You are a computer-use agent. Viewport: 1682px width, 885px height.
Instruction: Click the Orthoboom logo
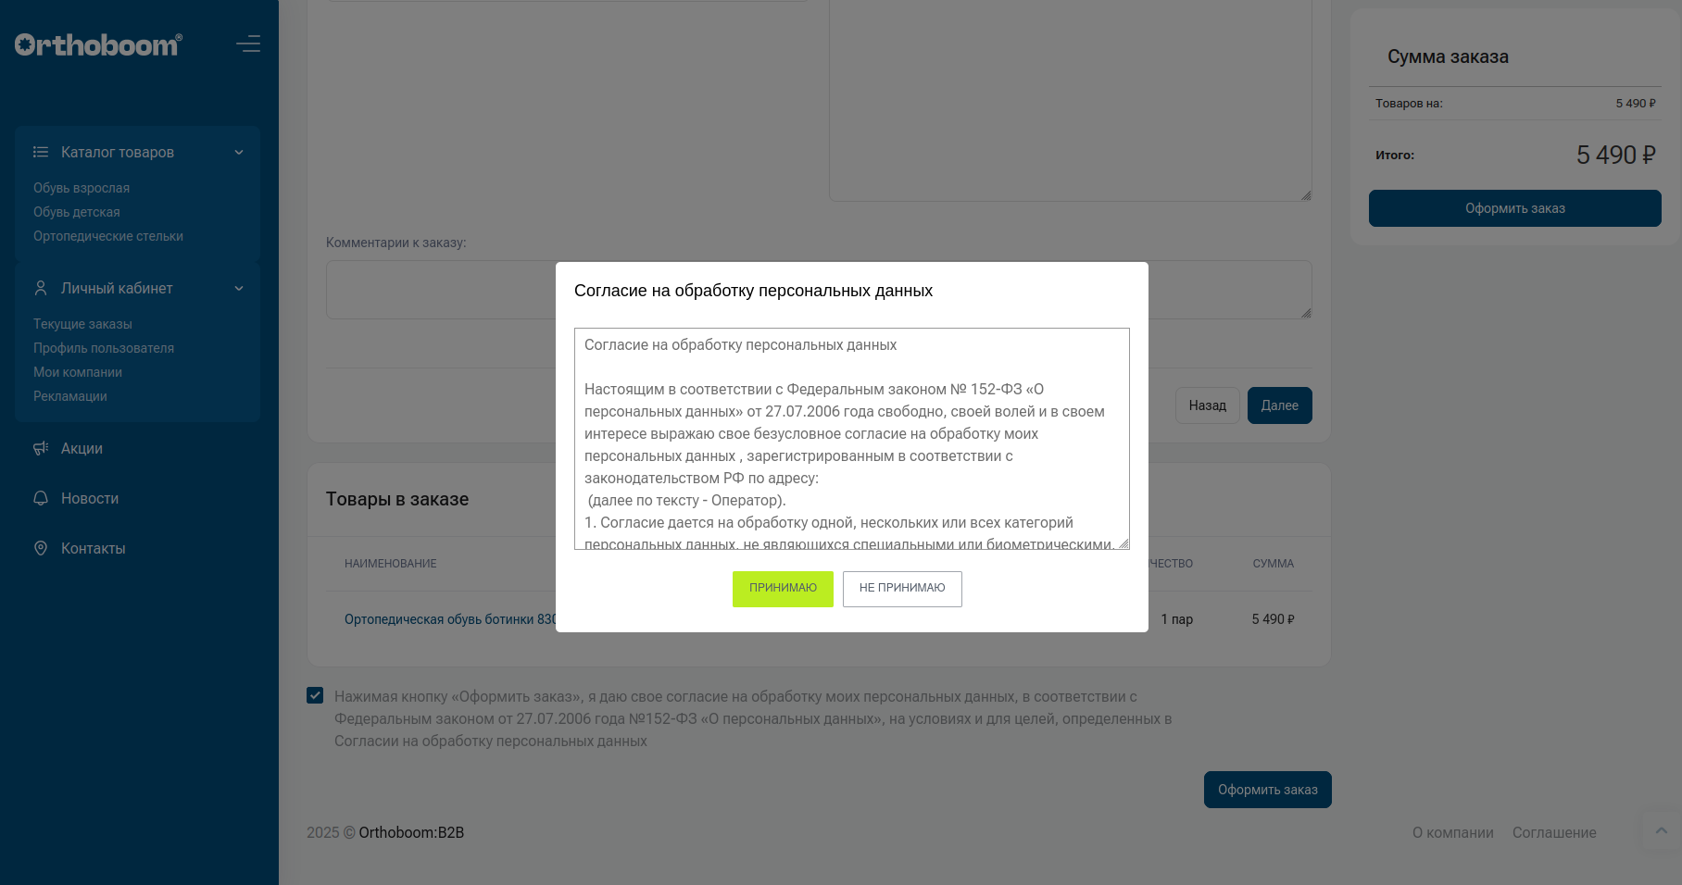[x=98, y=44]
